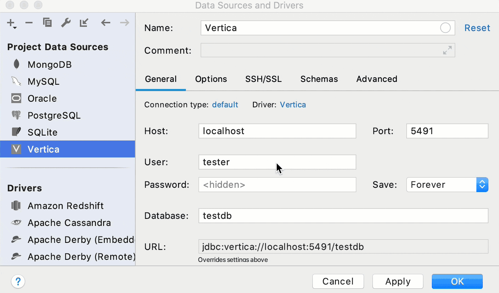Reset the data source settings

(x=477, y=28)
